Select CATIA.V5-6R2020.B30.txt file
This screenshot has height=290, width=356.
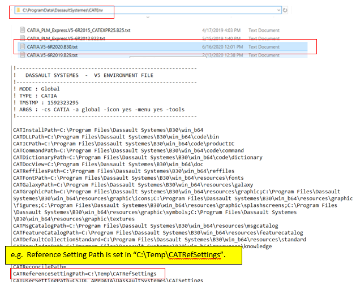pos(52,47)
